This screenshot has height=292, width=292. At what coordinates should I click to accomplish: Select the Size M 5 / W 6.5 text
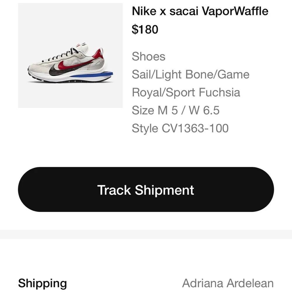pos(176,110)
